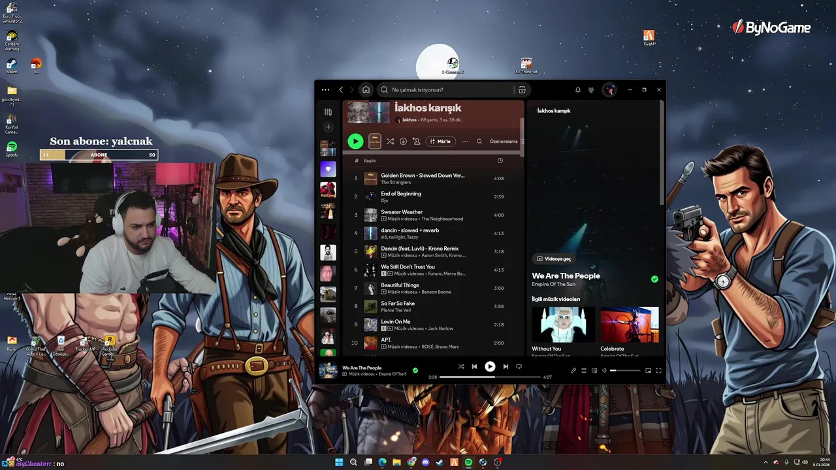Toggle repeat in the player bar
The height and width of the screenshot is (470, 836).
(x=519, y=367)
